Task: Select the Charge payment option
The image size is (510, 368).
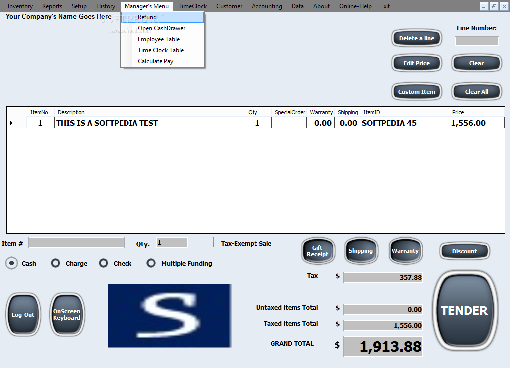Action: coord(56,263)
